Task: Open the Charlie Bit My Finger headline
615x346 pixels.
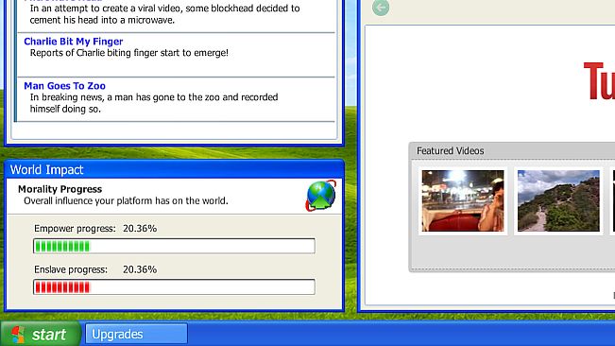Action: (x=74, y=42)
